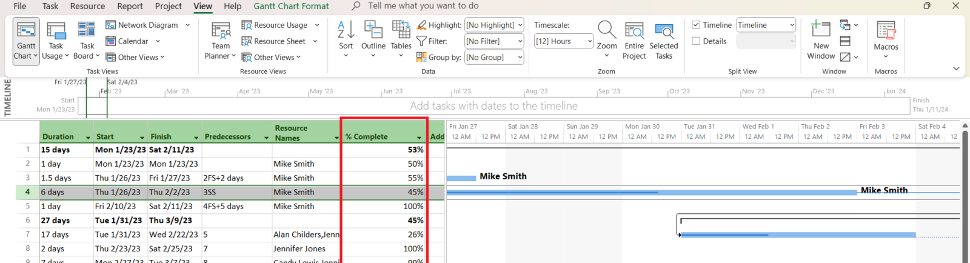Open the Start column filter arrow
Image resolution: width=970 pixels, height=263 pixels.
pyautogui.click(x=142, y=138)
